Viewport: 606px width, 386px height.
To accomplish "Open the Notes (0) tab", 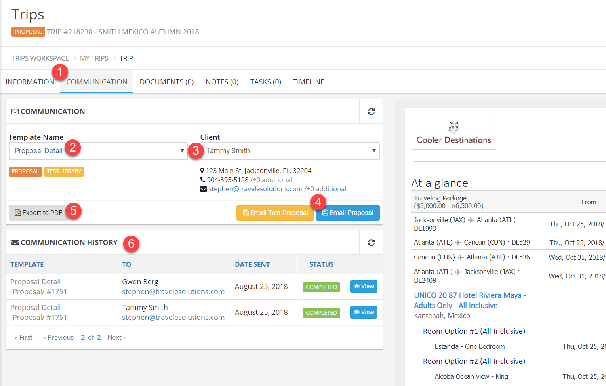I will coord(222,82).
